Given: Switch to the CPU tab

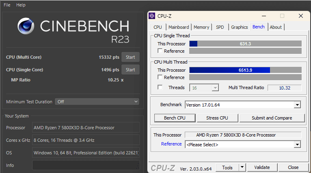Looking at the screenshot, I should [x=158, y=27].
